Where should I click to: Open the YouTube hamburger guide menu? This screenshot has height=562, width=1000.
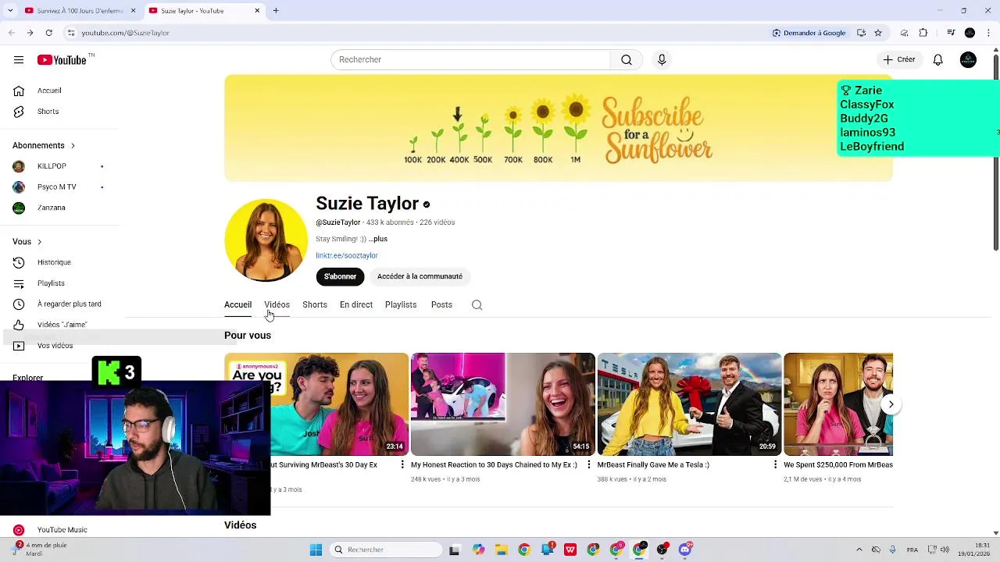click(x=19, y=60)
